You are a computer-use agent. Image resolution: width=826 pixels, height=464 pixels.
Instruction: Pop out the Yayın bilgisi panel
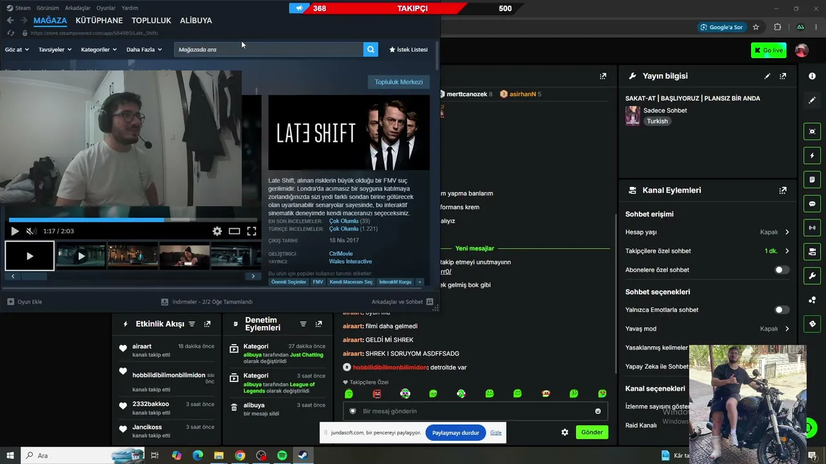pos(783,76)
